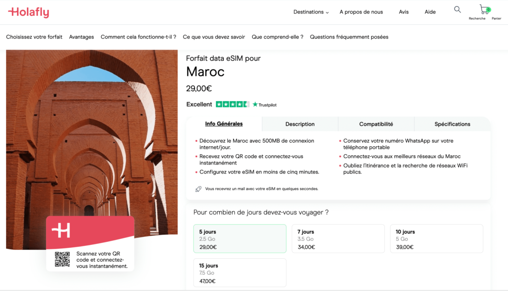Expand the Destinations dropdown
Image resolution: width=508 pixels, height=291 pixels.
pyautogui.click(x=311, y=11)
